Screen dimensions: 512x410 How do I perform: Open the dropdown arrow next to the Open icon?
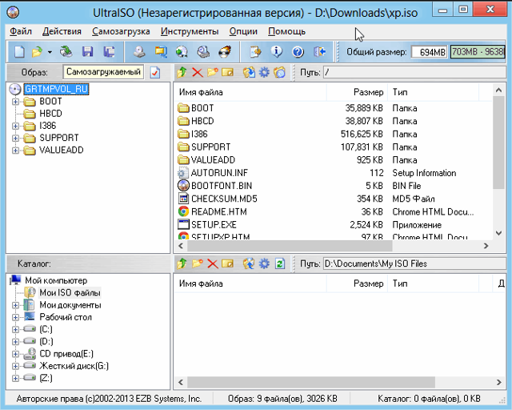point(50,52)
